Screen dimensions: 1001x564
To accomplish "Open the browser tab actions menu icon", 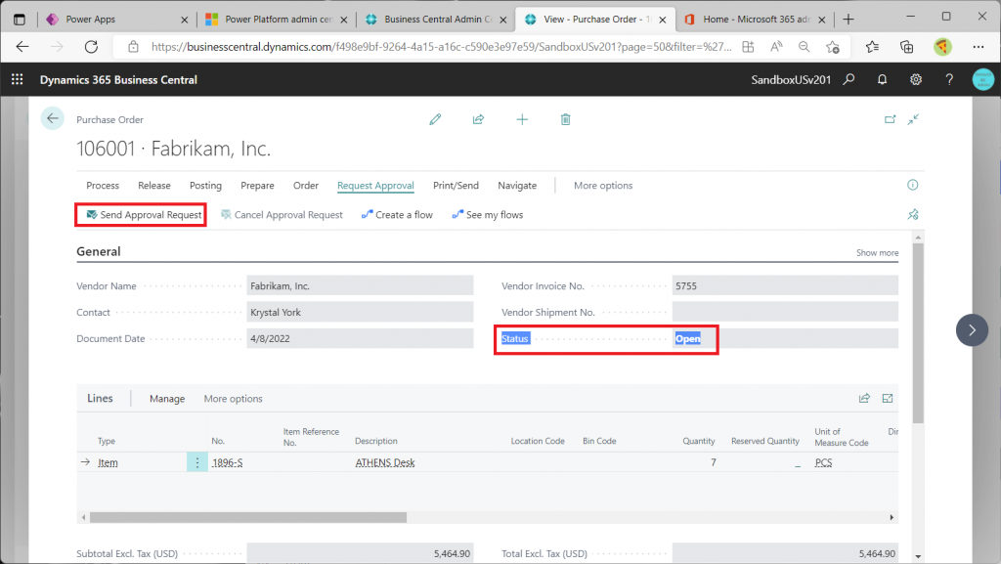I will (x=20, y=20).
